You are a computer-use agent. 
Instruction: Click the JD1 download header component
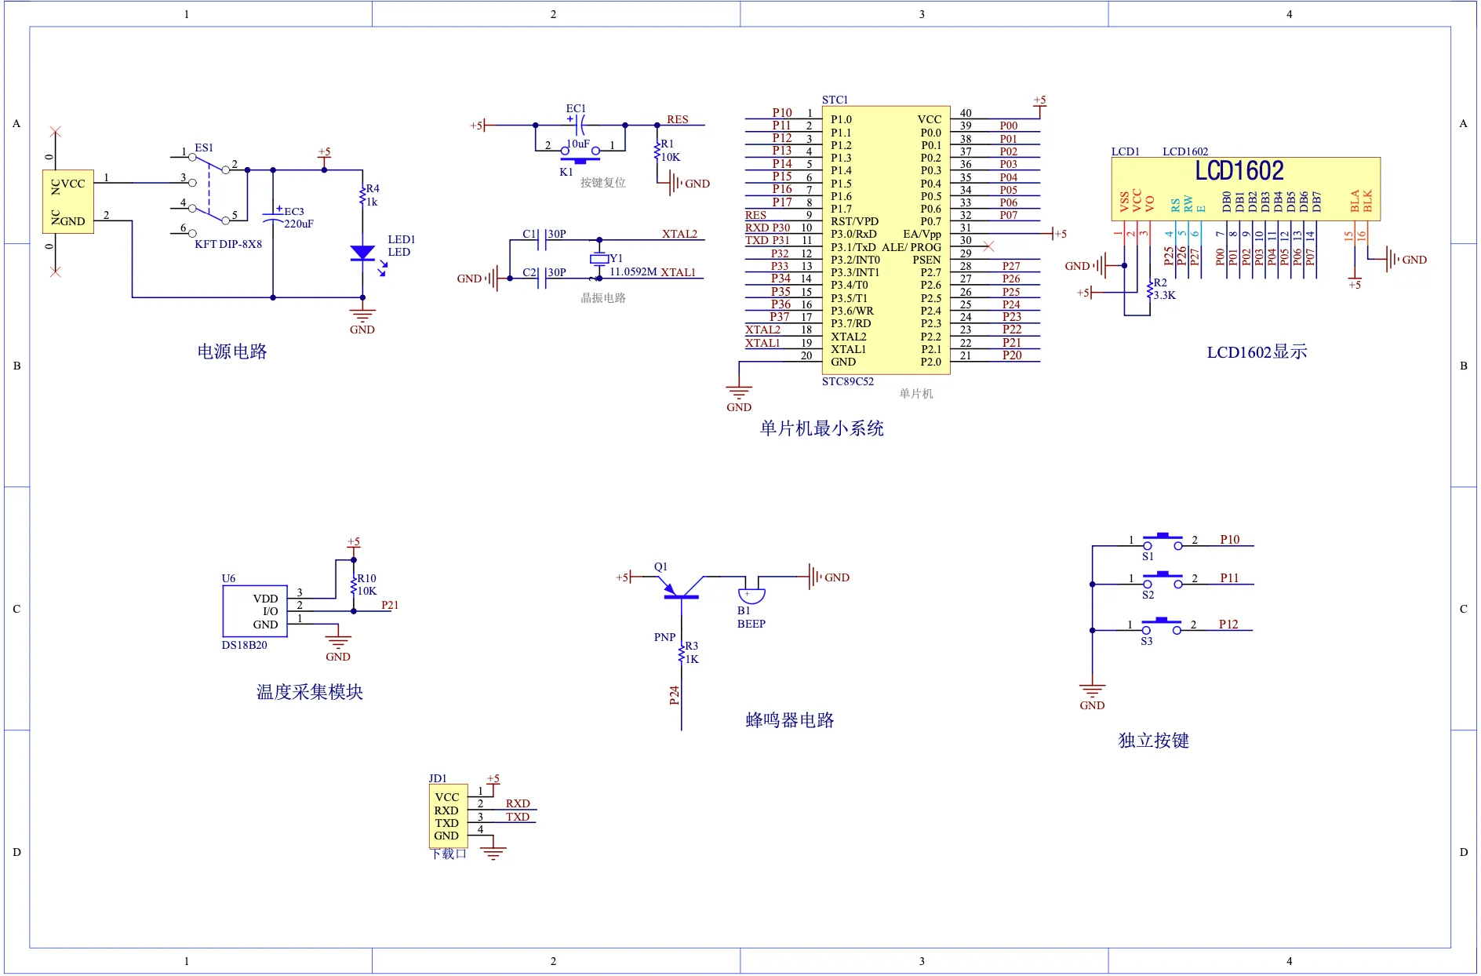tap(448, 816)
